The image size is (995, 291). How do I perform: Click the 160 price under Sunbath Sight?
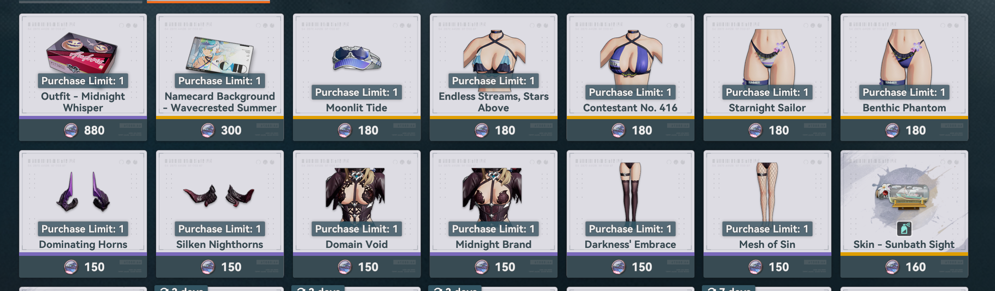point(904,267)
